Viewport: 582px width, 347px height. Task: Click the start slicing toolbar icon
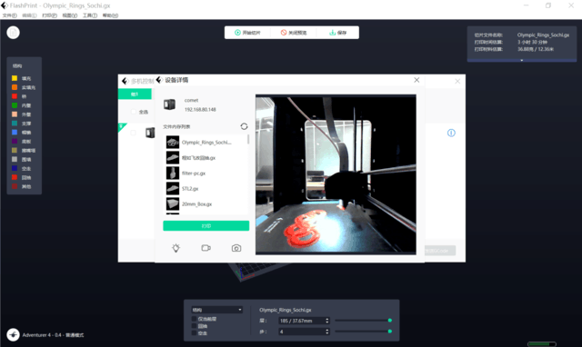[x=237, y=33]
